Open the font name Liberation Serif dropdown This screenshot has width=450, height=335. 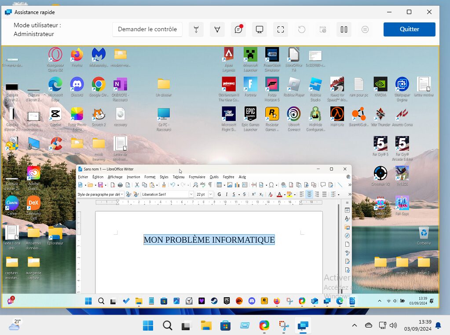tap(191, 194)
